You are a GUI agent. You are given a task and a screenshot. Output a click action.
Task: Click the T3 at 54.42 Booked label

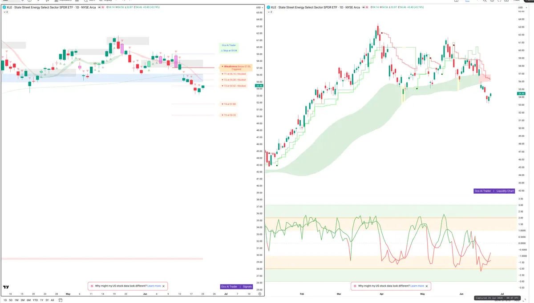[x=234, y=86]
